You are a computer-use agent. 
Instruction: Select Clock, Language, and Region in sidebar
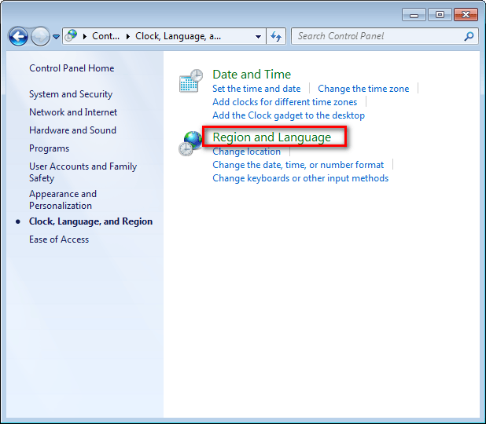pyautogui.click(x=90, y=221)
